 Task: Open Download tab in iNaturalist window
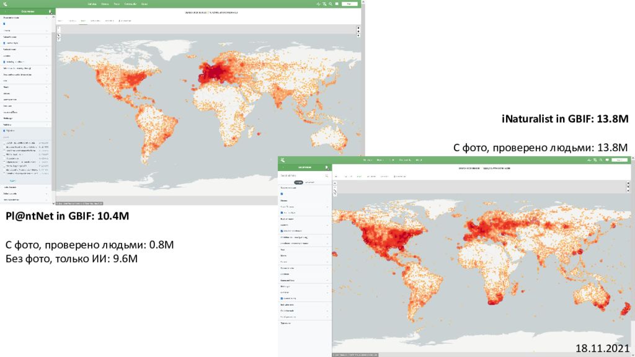pyautogui.click(x=400, y=177)
